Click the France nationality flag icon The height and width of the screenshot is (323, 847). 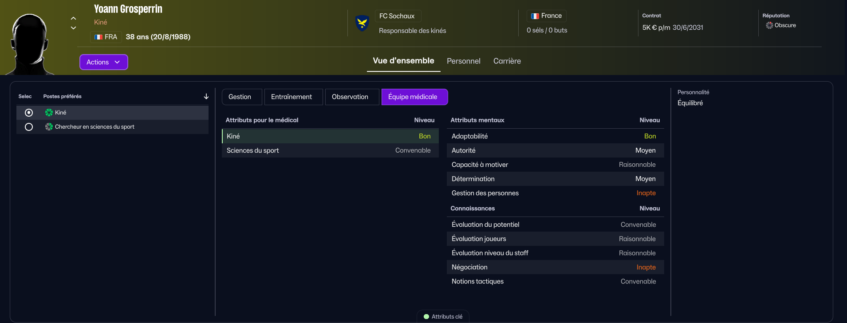pyautogui.click(x=535, y=16)
